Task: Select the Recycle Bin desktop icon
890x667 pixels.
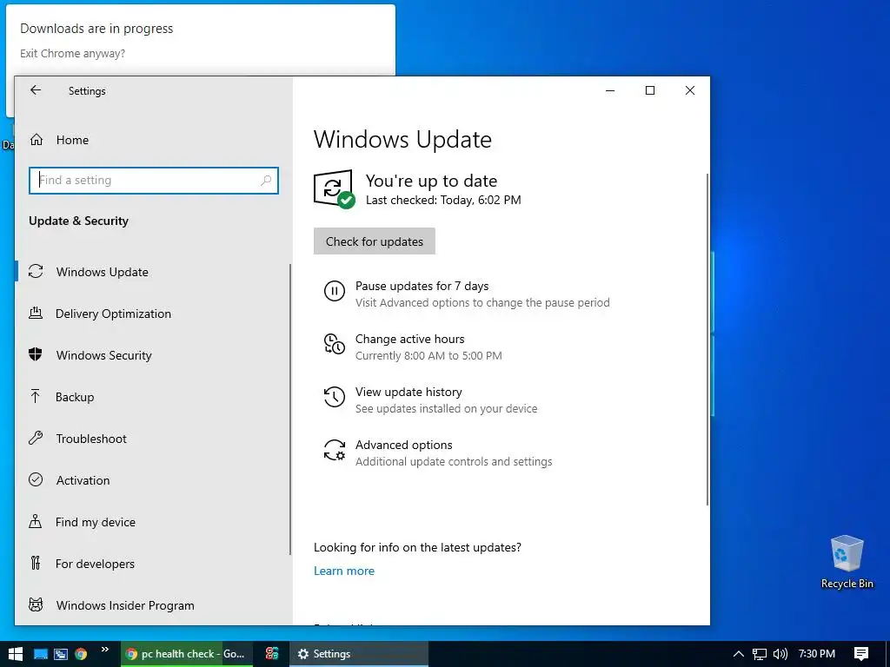Action: (847, 562)
